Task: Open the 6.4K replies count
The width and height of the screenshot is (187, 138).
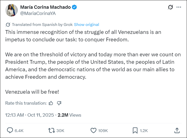Action: (x=19, y=131)
